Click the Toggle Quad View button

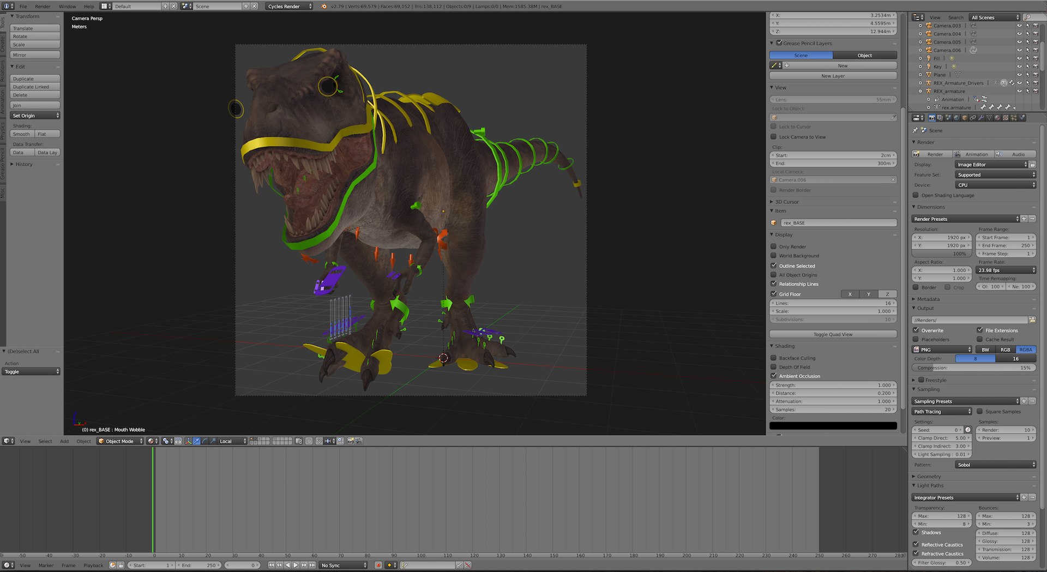click(x=833, y=334)
